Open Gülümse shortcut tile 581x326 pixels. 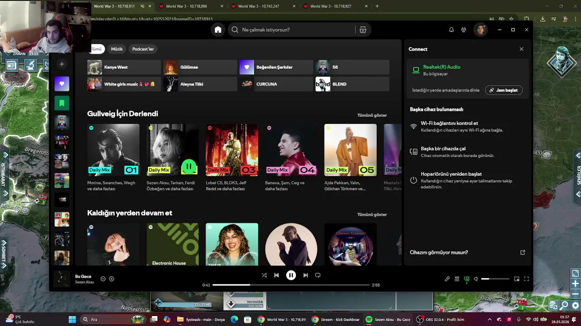click(200, 67)
